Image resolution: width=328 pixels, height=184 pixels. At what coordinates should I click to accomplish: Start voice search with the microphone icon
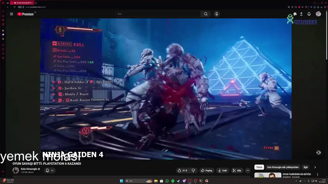point(217,14)
